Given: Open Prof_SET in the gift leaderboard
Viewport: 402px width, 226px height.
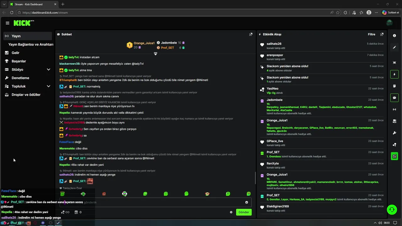Looking at the screenshot, I should pos(167,48).
